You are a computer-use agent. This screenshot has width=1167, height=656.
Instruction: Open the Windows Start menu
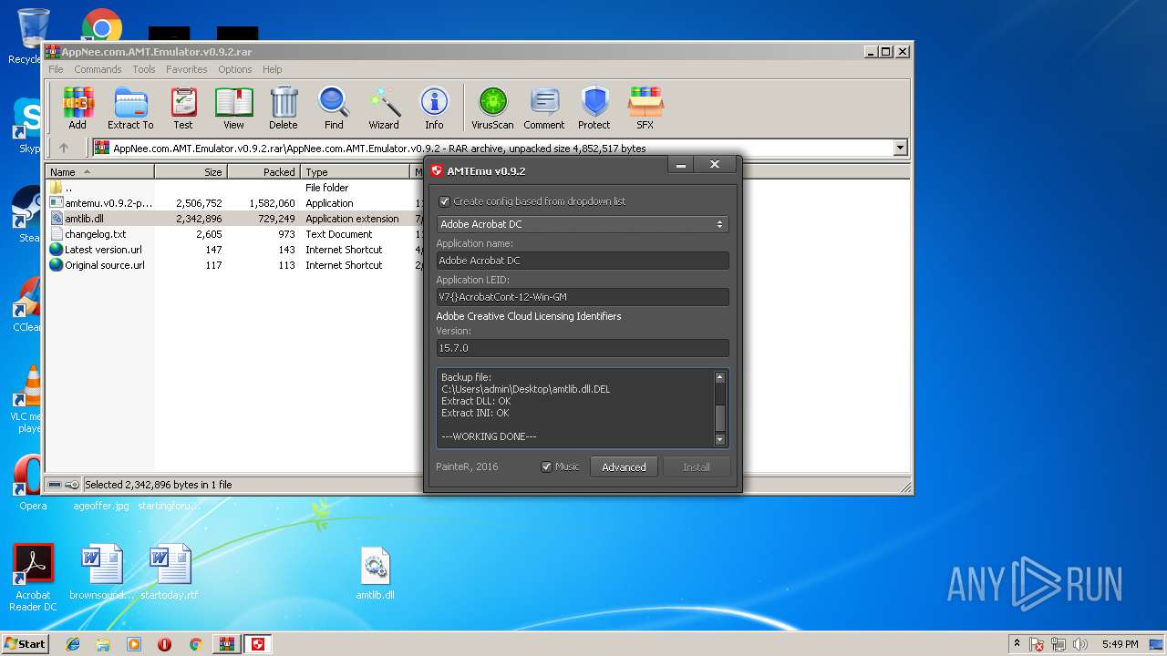click(x=25, y=643)
